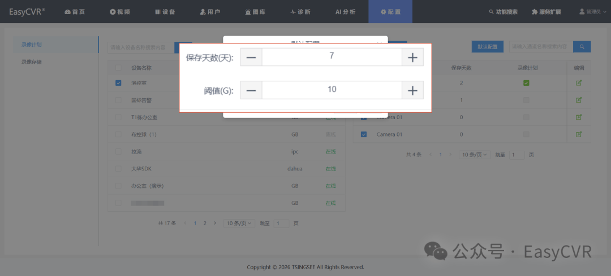This screenshot has width=611, height=276.
Task: Click the 保存天数 value field showing 7
Action: pyautogui.click(x=332, y=57)
